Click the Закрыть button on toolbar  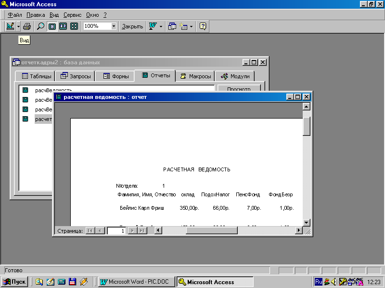132,26
